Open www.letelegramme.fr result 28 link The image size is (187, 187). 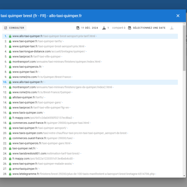83,174
